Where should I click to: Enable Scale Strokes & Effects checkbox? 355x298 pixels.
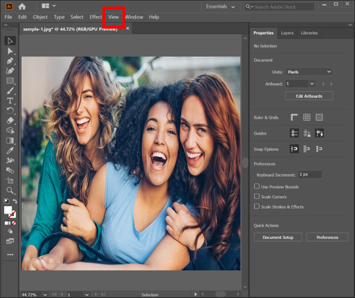(257, 207)
